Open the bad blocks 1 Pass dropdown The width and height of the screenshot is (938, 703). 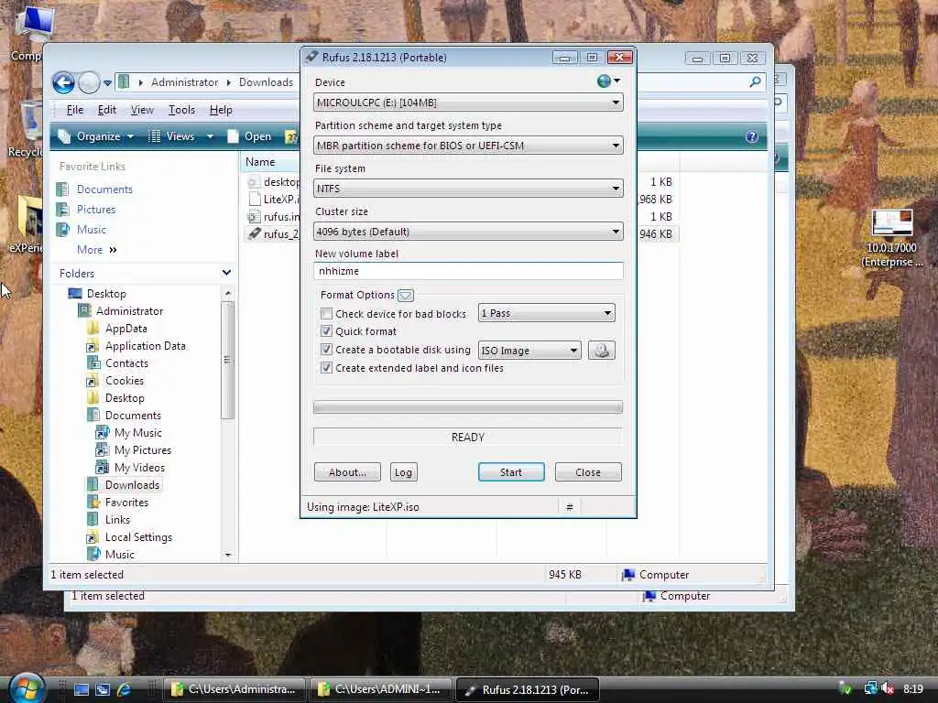(546, 313)
